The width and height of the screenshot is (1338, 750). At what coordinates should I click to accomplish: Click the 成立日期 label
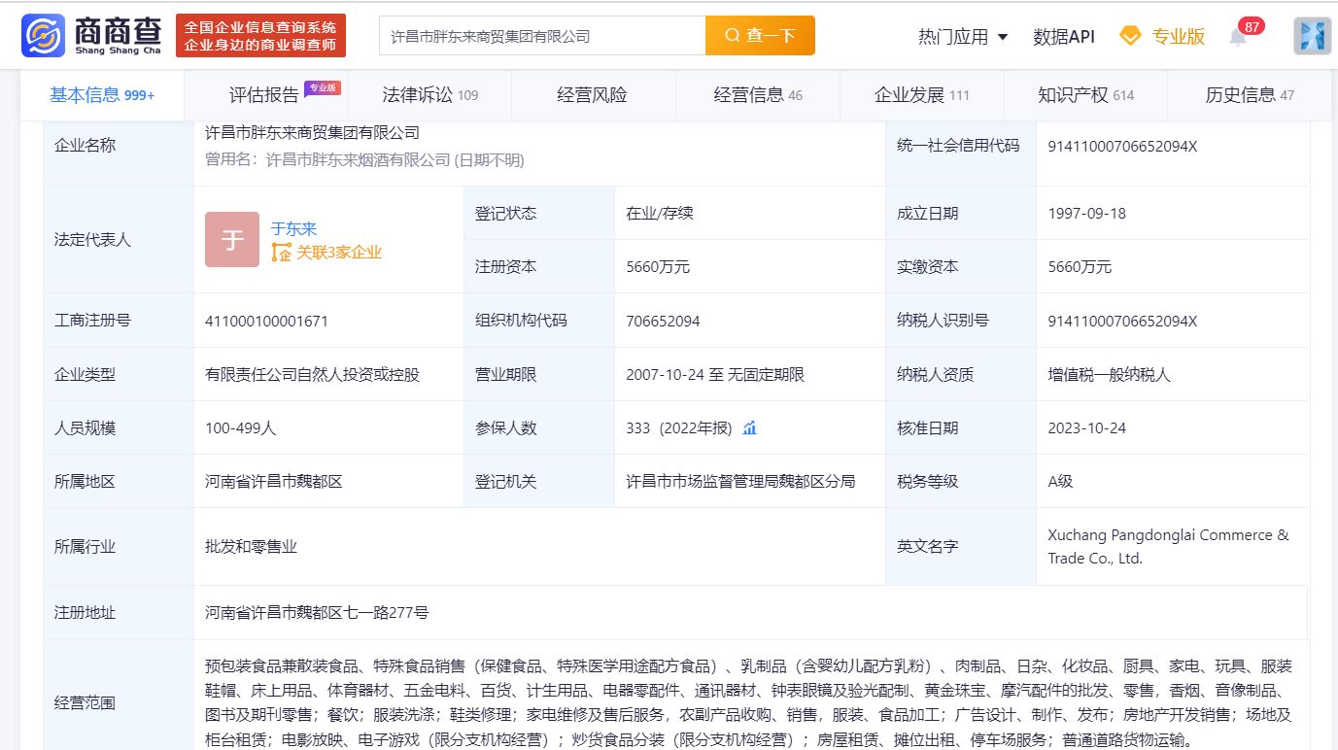tap(927, 213)
